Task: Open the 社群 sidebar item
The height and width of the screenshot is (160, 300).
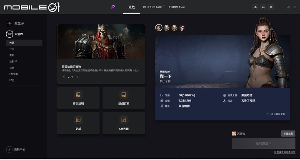Action: click(x=12, y=68)
